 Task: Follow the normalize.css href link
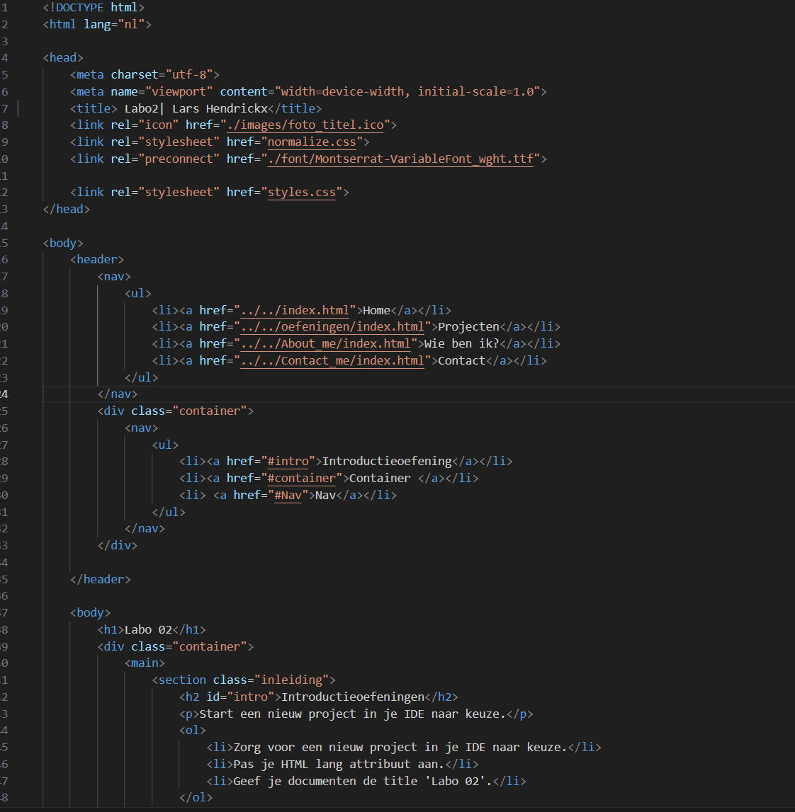(312, 142)
